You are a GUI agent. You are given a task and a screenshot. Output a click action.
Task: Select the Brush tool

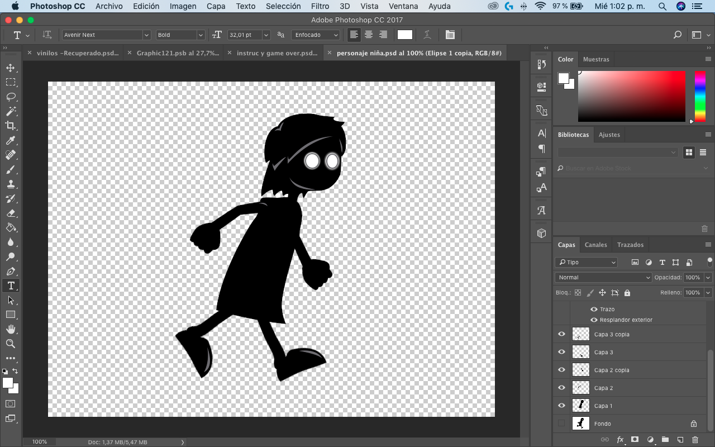click(11, 169)
